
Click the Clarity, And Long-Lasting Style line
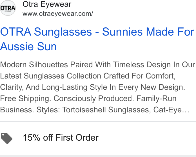92,87
